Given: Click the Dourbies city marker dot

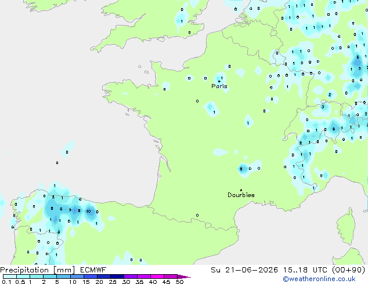Looking at the screenshot, I should [x=241, y=190].
